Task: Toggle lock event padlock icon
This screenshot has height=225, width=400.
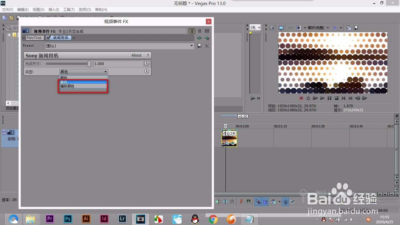Action: tap(232, 202)
